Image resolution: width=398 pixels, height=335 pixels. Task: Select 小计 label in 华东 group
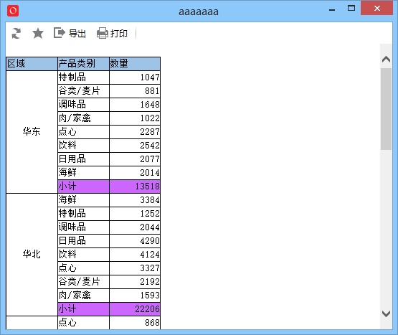pos(83,187)
